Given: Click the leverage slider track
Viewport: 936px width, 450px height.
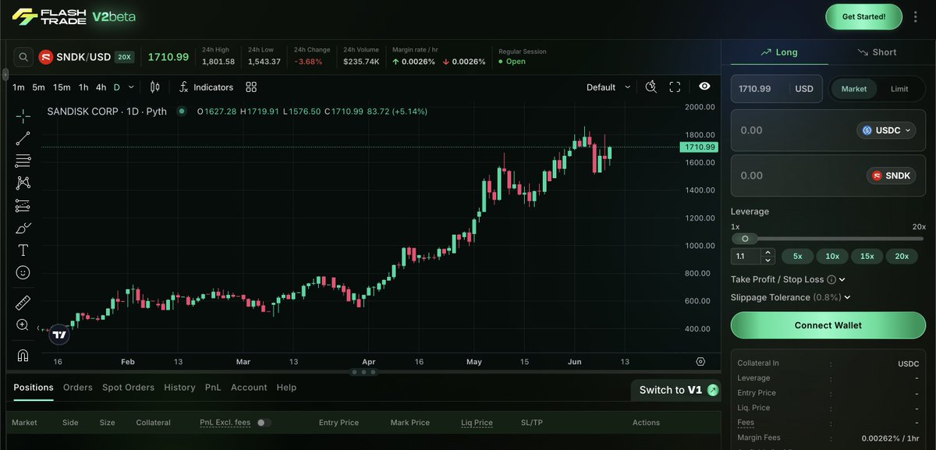Looking at the screenshot, I should [x=828, y=239].
